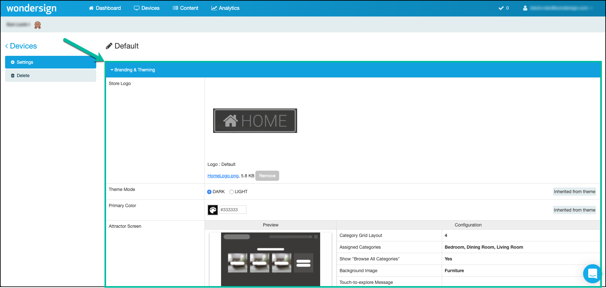This screenshot has width=606, height=288.
Task: Click the Remove logo button
Action: tap(267, 176)
